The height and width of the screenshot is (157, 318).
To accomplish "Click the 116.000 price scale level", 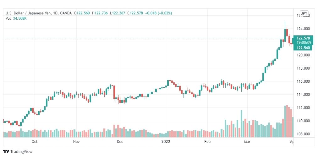I will tap(303, 81).
